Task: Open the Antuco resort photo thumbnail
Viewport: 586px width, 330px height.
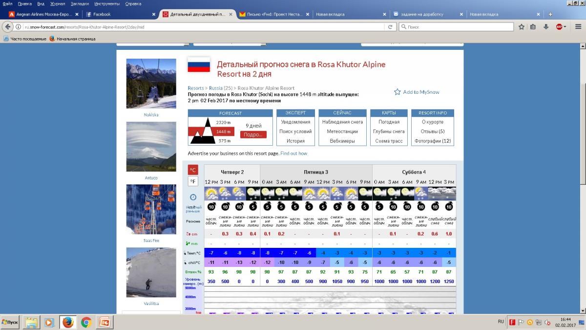Action: (151, 147)
